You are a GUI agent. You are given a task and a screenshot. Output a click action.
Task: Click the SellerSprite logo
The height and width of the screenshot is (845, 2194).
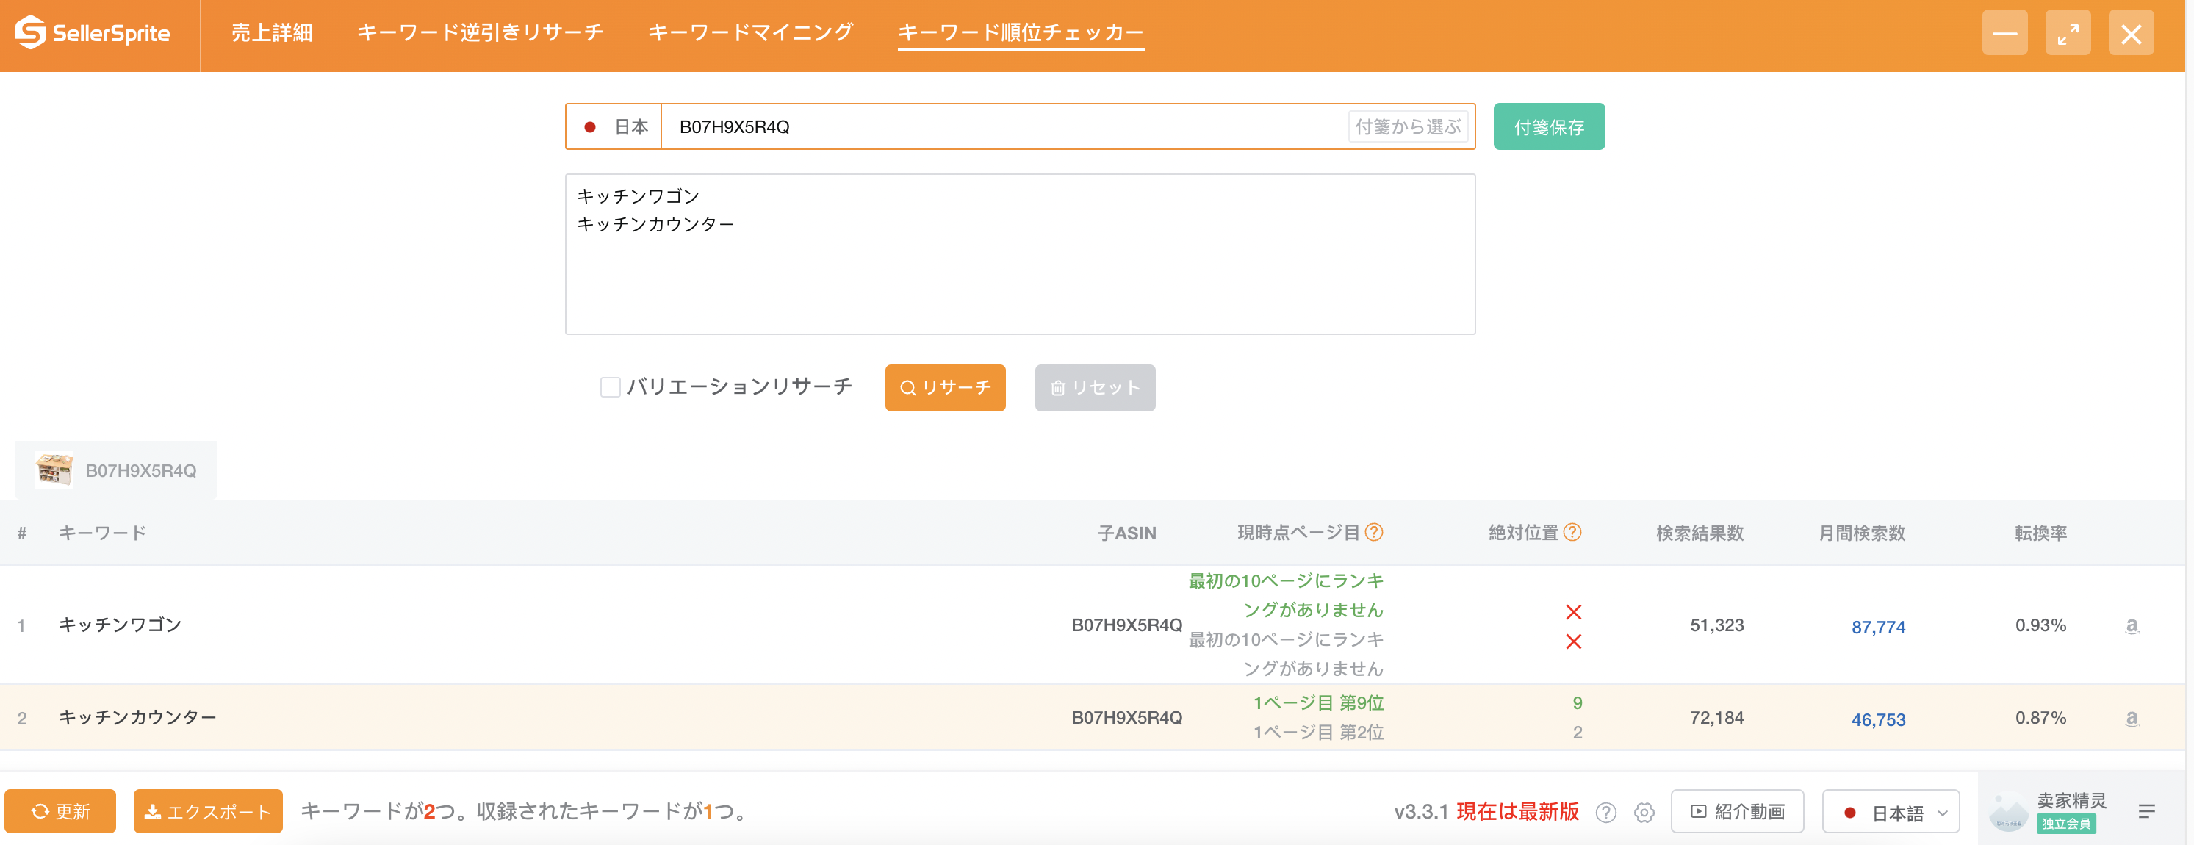(x=93, y=33)
